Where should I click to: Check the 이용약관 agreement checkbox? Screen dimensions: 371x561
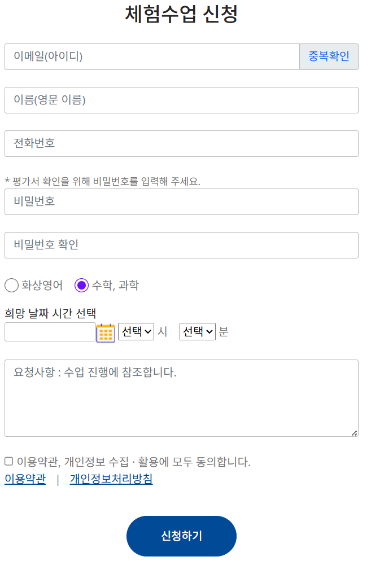click(9, 462)
